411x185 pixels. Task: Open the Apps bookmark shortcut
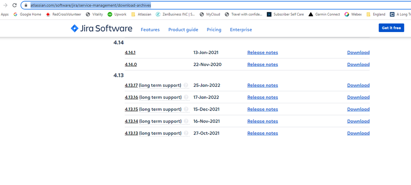(5, 14)
